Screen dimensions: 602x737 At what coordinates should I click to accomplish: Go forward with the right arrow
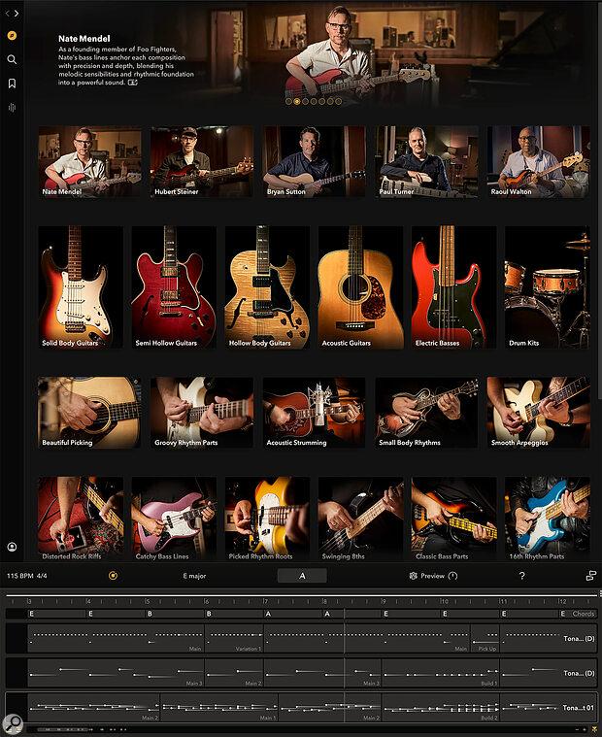17,14
